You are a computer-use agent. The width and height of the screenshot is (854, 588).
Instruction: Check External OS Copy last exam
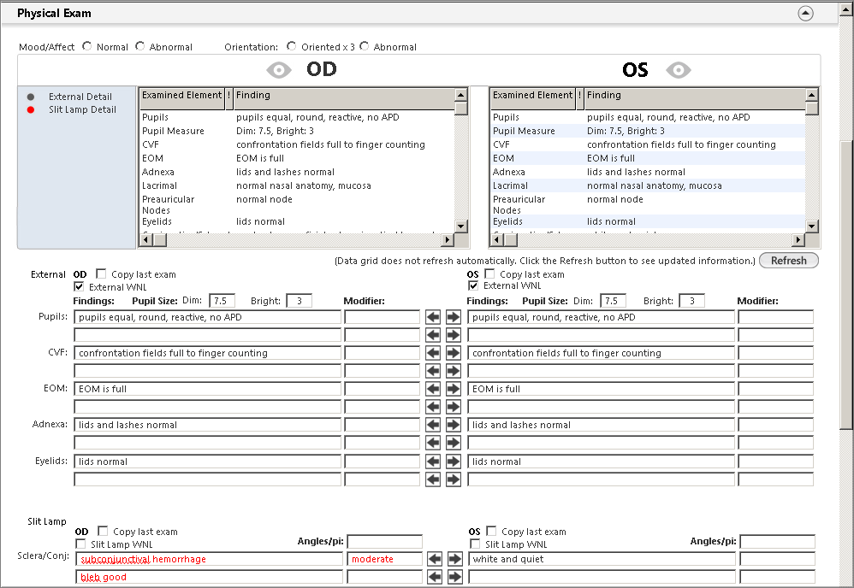489,273
